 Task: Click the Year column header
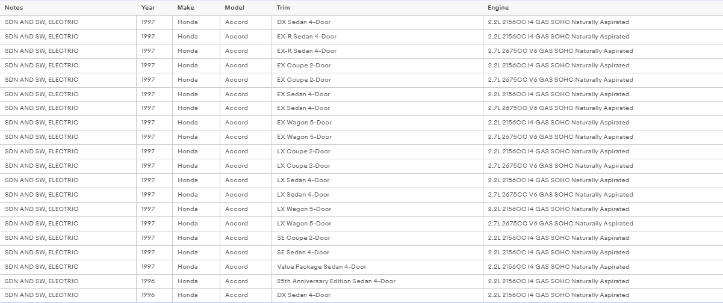click(x=154, y=8)
